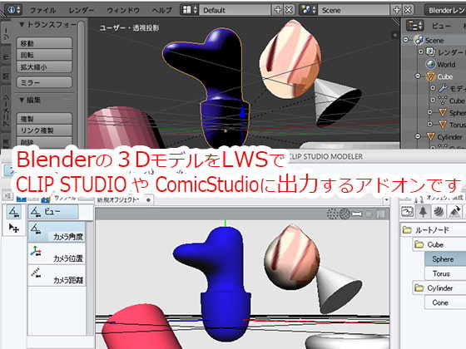Open the レンダー menu in Blender
This screenshot has height=349, width=466.
tap(82, 10)
